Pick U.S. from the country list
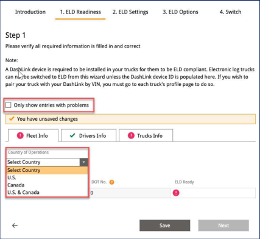The width and height of the screenshot is (260, 239). coord(47,177)
